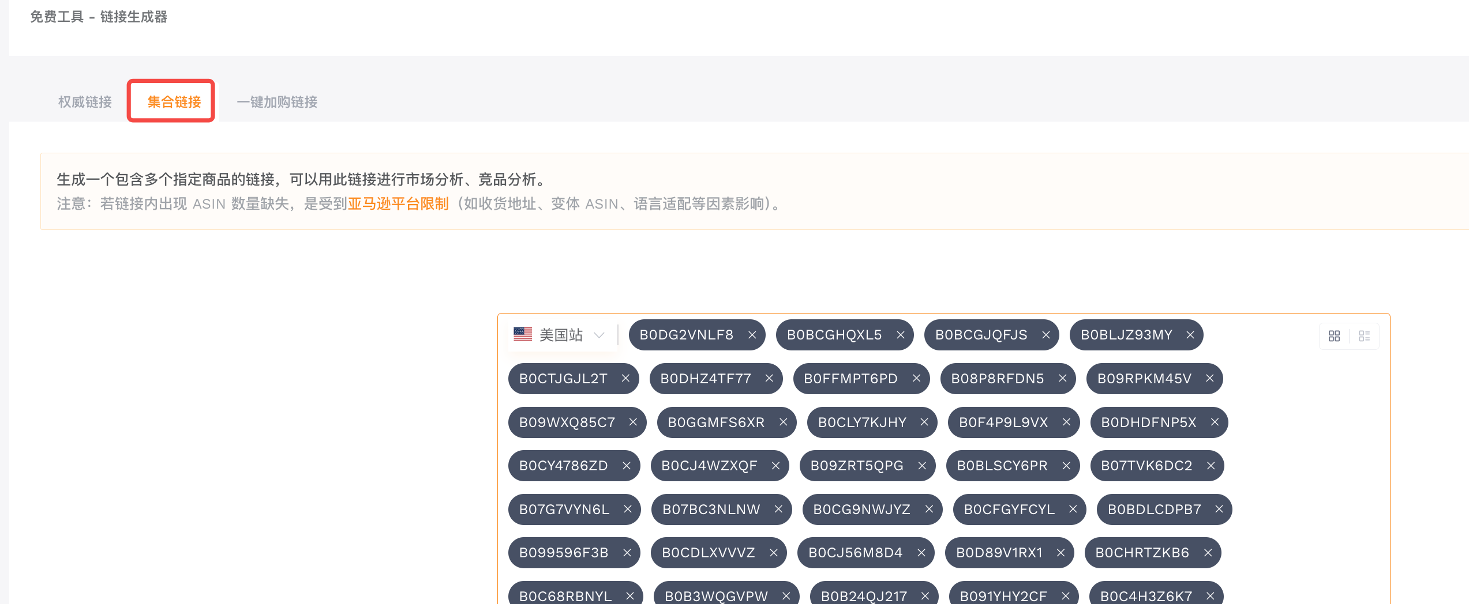Expand site selector chevron arrow
Screen dimensions: 1469x604
click(x=599, y=335)
